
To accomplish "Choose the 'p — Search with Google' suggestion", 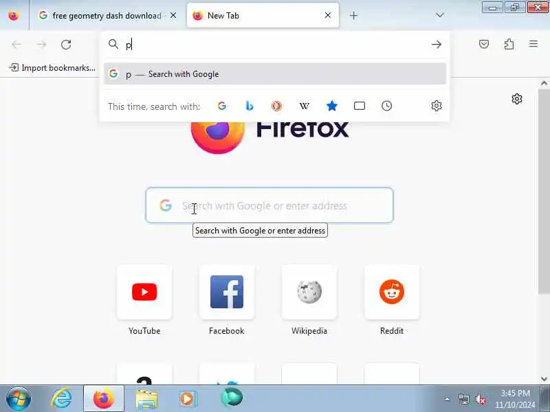I will click(x=274, y=74).
